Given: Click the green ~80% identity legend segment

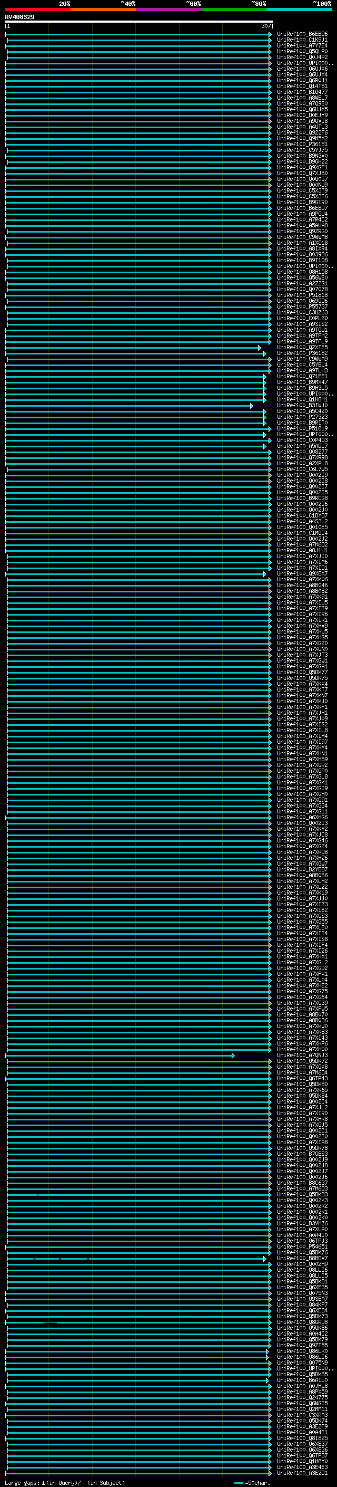Looking at the screenshot, I should point(234,9).
